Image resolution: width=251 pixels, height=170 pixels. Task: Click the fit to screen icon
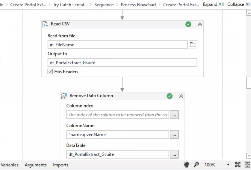[238, 165]
